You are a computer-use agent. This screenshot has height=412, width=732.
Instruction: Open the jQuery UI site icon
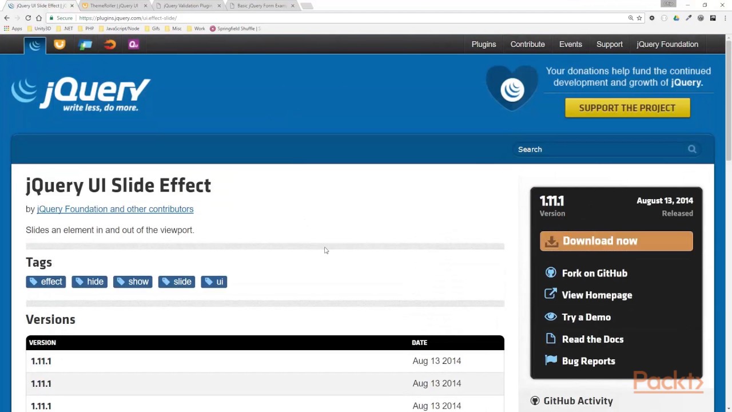(59, 44)
